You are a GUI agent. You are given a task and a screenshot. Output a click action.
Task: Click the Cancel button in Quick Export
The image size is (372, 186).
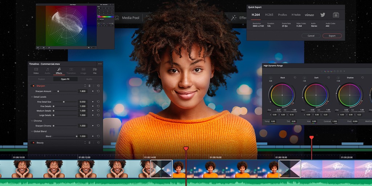pyautogui.click(x=311, y=36)
